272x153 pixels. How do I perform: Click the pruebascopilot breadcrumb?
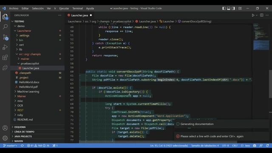coord(122,22)
